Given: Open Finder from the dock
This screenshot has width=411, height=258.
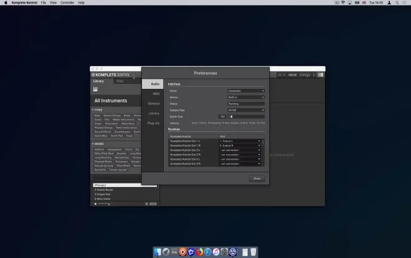Looking at the screenshot, I should 158,252.
